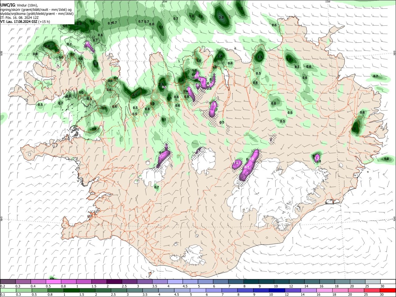This screenshot has height=297, width=396.
Task: Click the 66N latitude label on right edge
Action: click(x=394, y=54)
